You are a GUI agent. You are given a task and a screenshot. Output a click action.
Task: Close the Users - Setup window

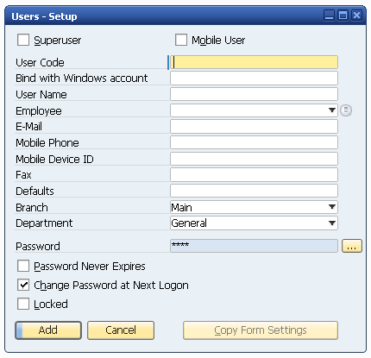[x=356, y=15]
